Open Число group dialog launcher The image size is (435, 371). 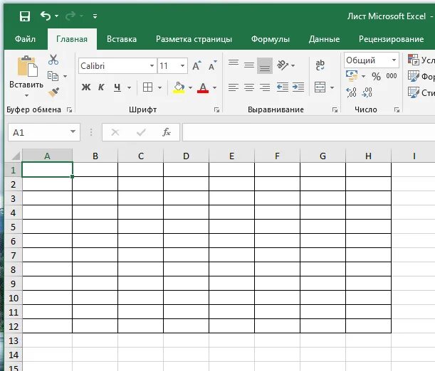pyautogui.click(x=397, y=110)
